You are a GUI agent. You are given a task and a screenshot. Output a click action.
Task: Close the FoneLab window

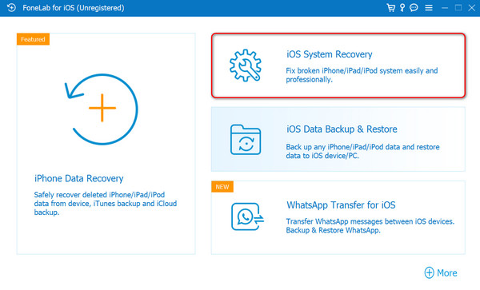click(x=472, y=8)
